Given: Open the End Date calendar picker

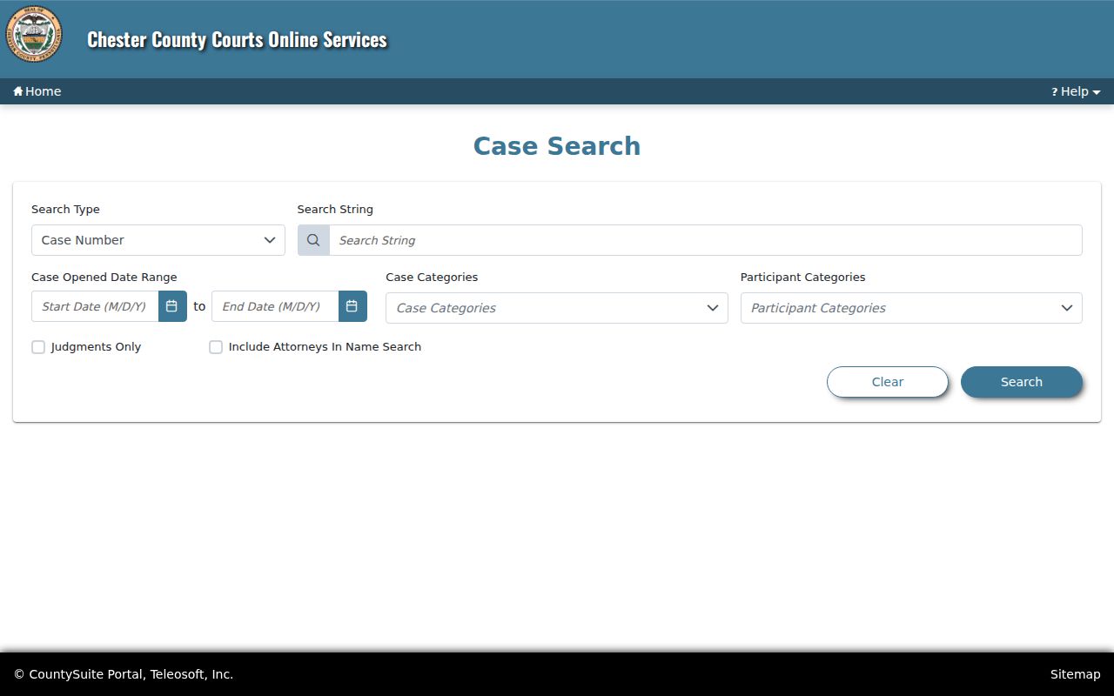Looking at the screenshot, I should click(352, 306).
